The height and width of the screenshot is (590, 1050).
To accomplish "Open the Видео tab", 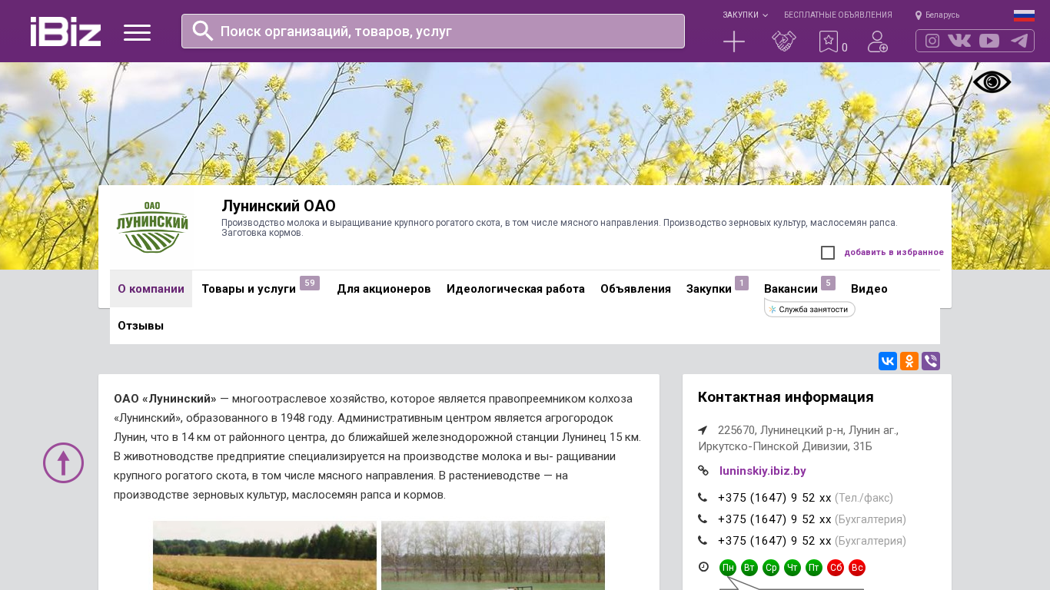I will pyautogui.click(x=869, y=289).
